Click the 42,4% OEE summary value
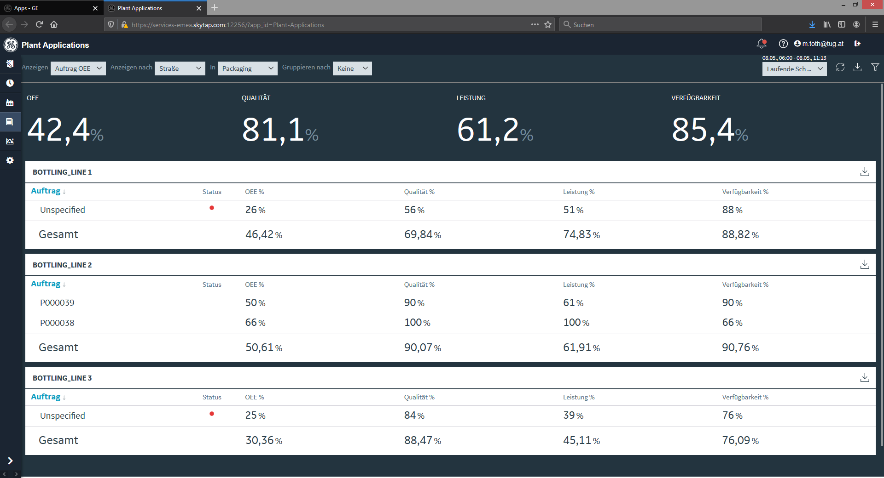 point(65,130)
